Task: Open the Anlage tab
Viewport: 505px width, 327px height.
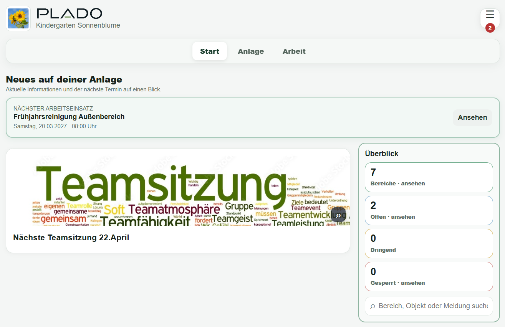Action: point(251,51)
